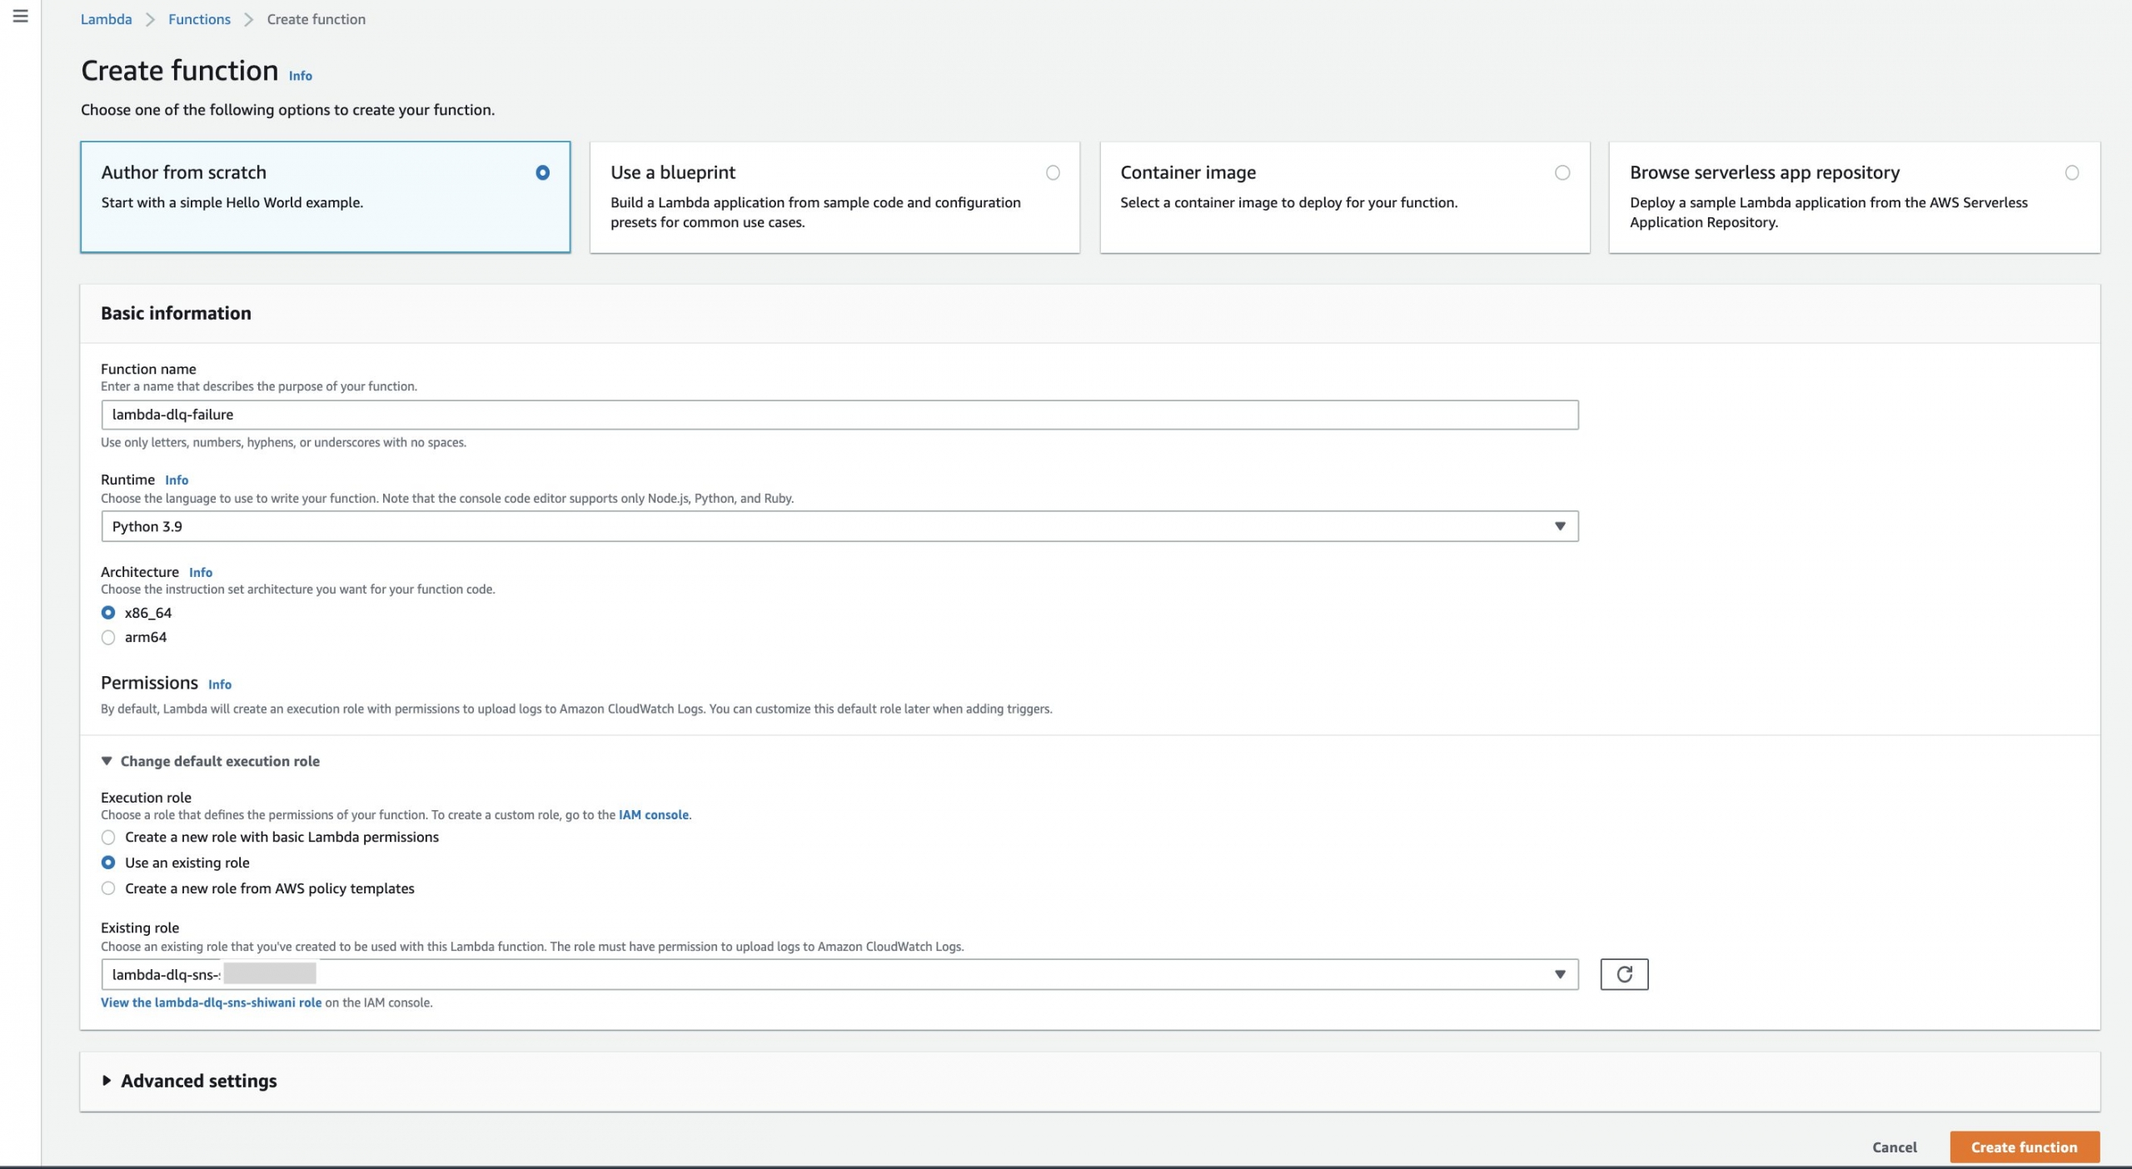Screen dimensions: 2132x1169
Task: Open Lambda from the breadcrumb trail
Action: [106, 18]
